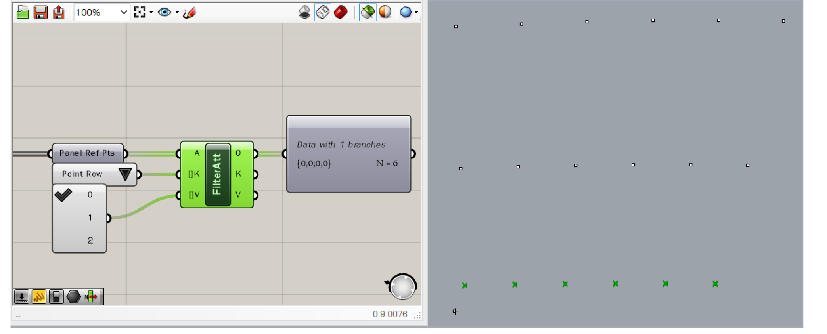This screenshot has height=334, width=827.
Task: Expand the preview mesh quality dropdown arrow
Action: (416, 13)
